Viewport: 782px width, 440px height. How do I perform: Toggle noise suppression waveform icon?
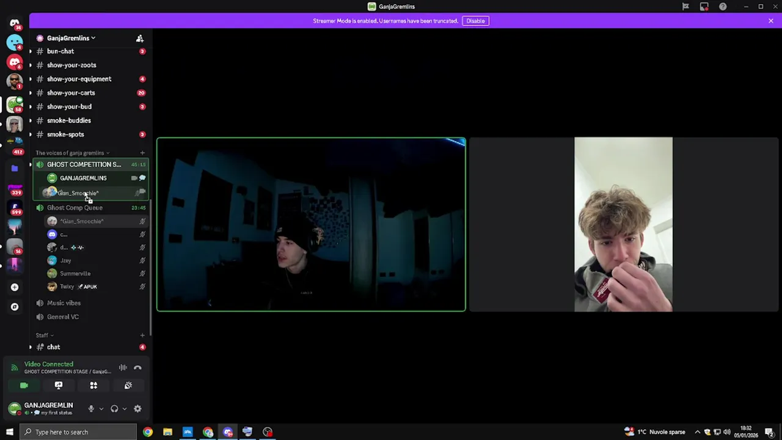click(x=123, y=368)
